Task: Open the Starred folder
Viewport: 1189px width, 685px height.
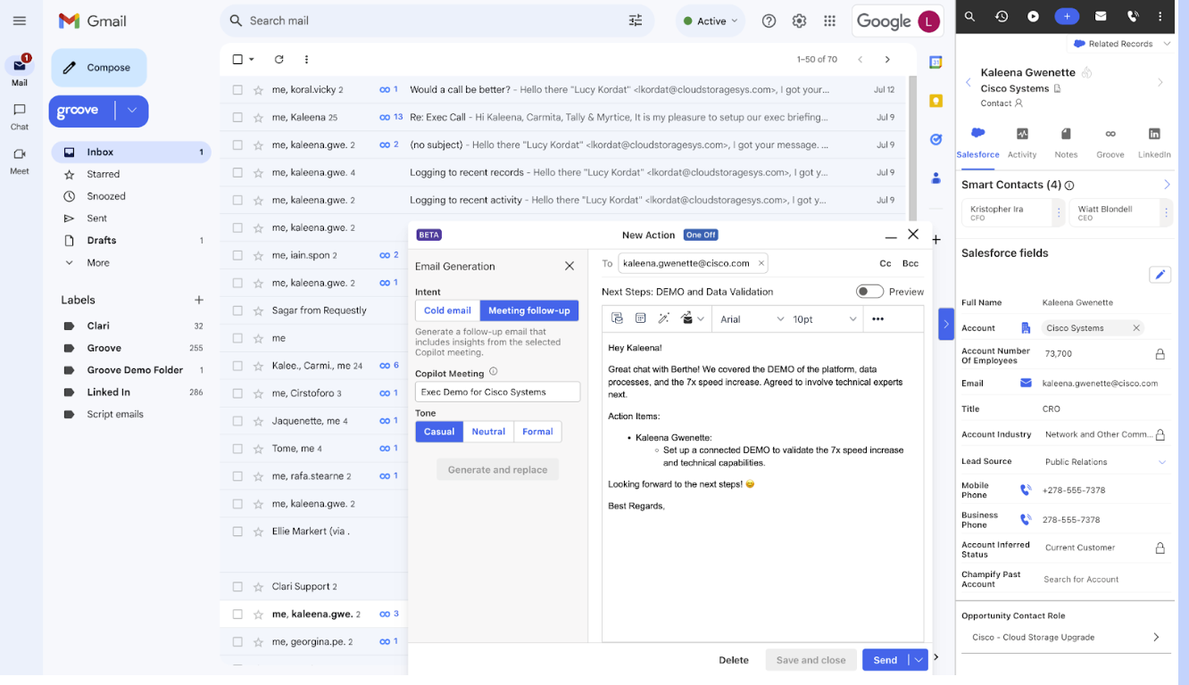Action: 103,174
